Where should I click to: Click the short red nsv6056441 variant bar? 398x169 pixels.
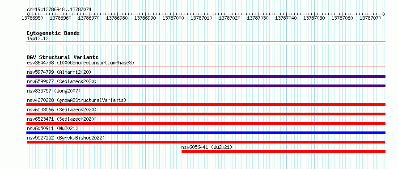tap(283, 152)
